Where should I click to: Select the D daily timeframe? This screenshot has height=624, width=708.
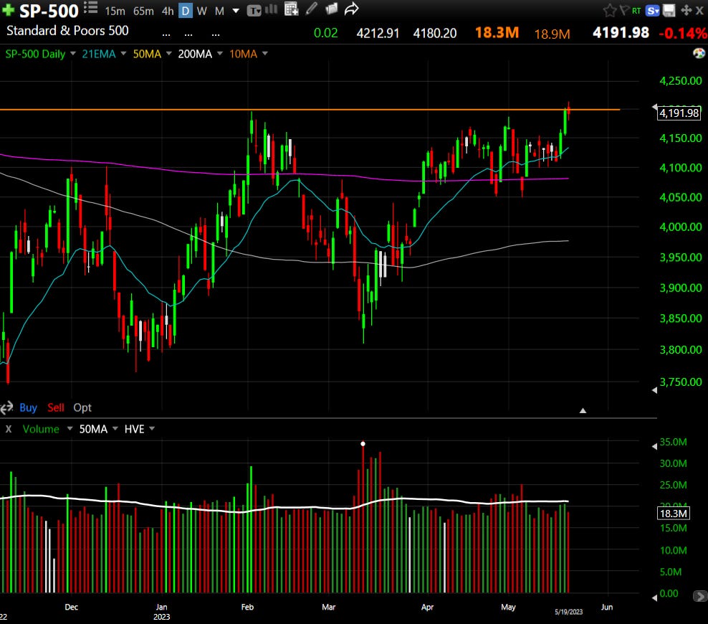pyautogui.click(x=185, y=11)
